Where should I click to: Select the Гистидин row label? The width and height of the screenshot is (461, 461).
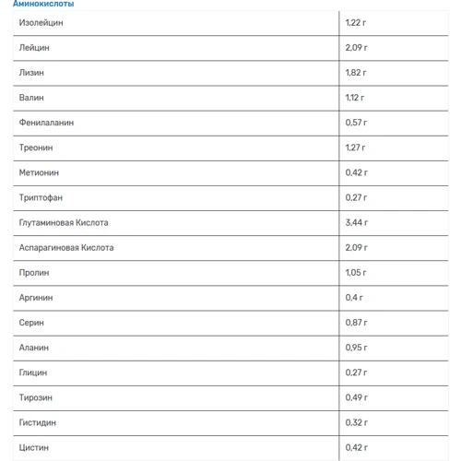point(38,423)
